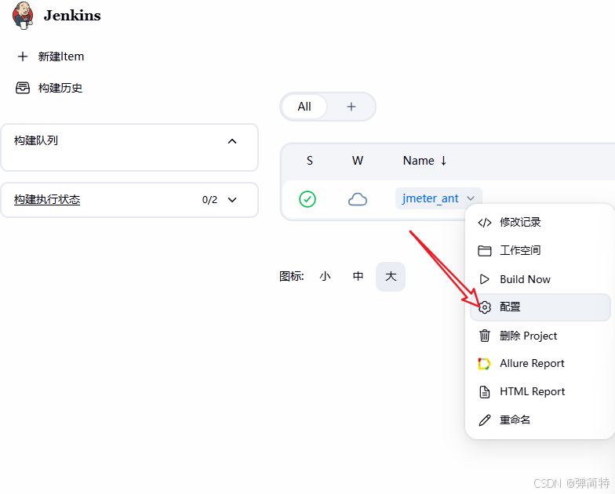Sort by the S status column
615x494 pixels.
310,161
